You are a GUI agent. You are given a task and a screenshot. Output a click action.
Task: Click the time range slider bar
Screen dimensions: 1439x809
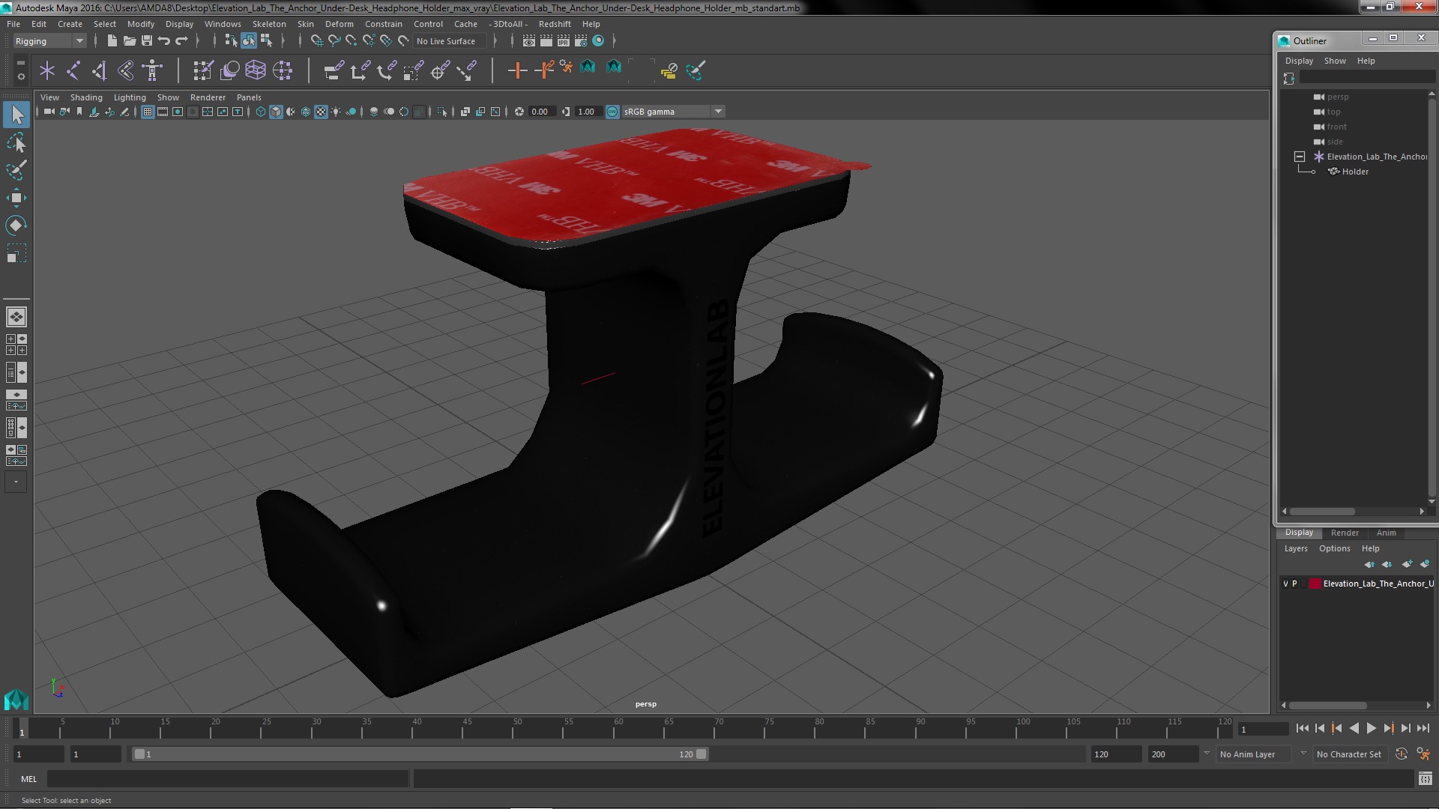[x=420, y=754]
